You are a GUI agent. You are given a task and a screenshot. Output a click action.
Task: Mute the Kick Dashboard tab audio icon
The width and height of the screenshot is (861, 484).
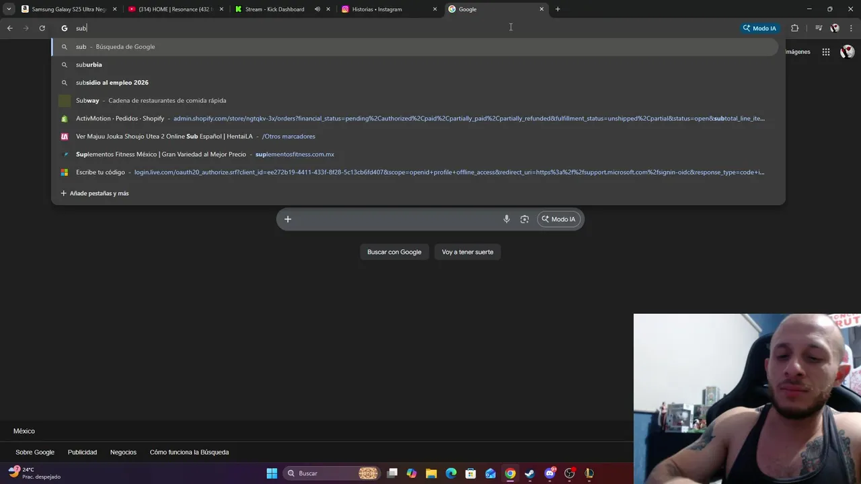tap(317, 9)
